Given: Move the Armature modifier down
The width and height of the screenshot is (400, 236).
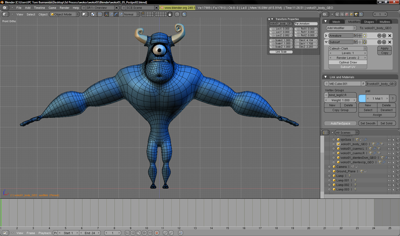Looking at the screenshot, I should click(x=384, y=36).
